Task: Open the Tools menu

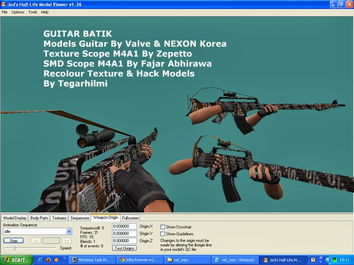Action: [33, 12]
